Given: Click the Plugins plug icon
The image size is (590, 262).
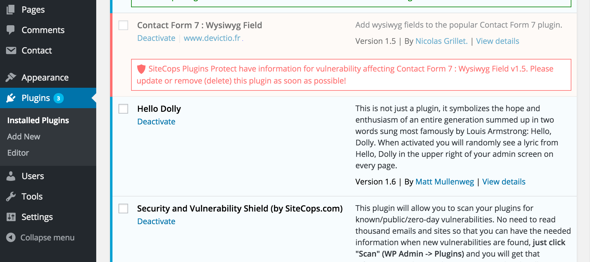Looking at the screenshot, I should (x=11, y=98).
